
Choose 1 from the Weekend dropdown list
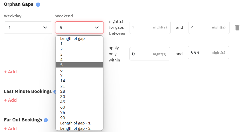(61, 44)
